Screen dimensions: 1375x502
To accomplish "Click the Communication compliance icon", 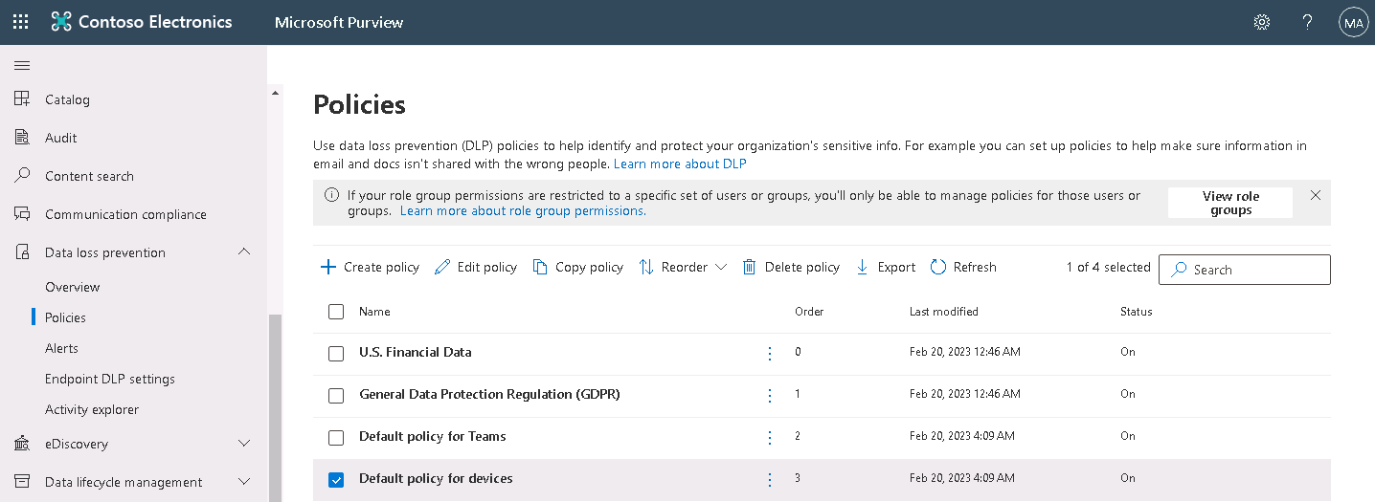I will [x=22, y=214].
